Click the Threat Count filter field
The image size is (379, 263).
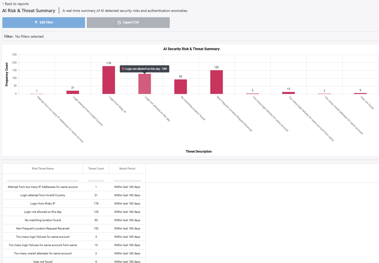pyautogui.click(x=96, y=178)
